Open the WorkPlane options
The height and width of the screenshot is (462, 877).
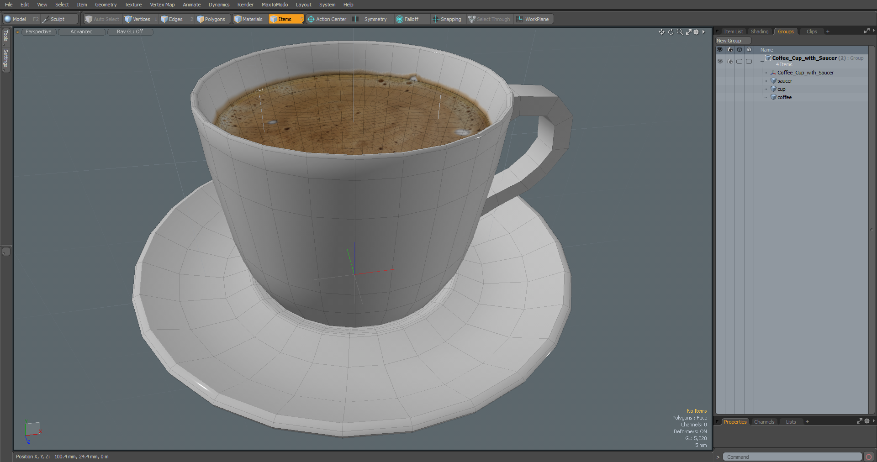pos(534,19)
